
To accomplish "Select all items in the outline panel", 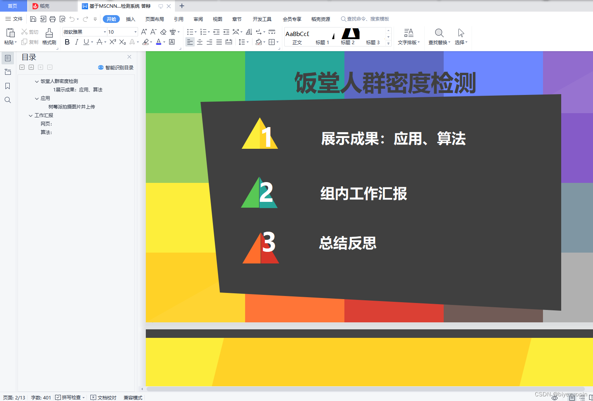I will (x=22, y=67).
